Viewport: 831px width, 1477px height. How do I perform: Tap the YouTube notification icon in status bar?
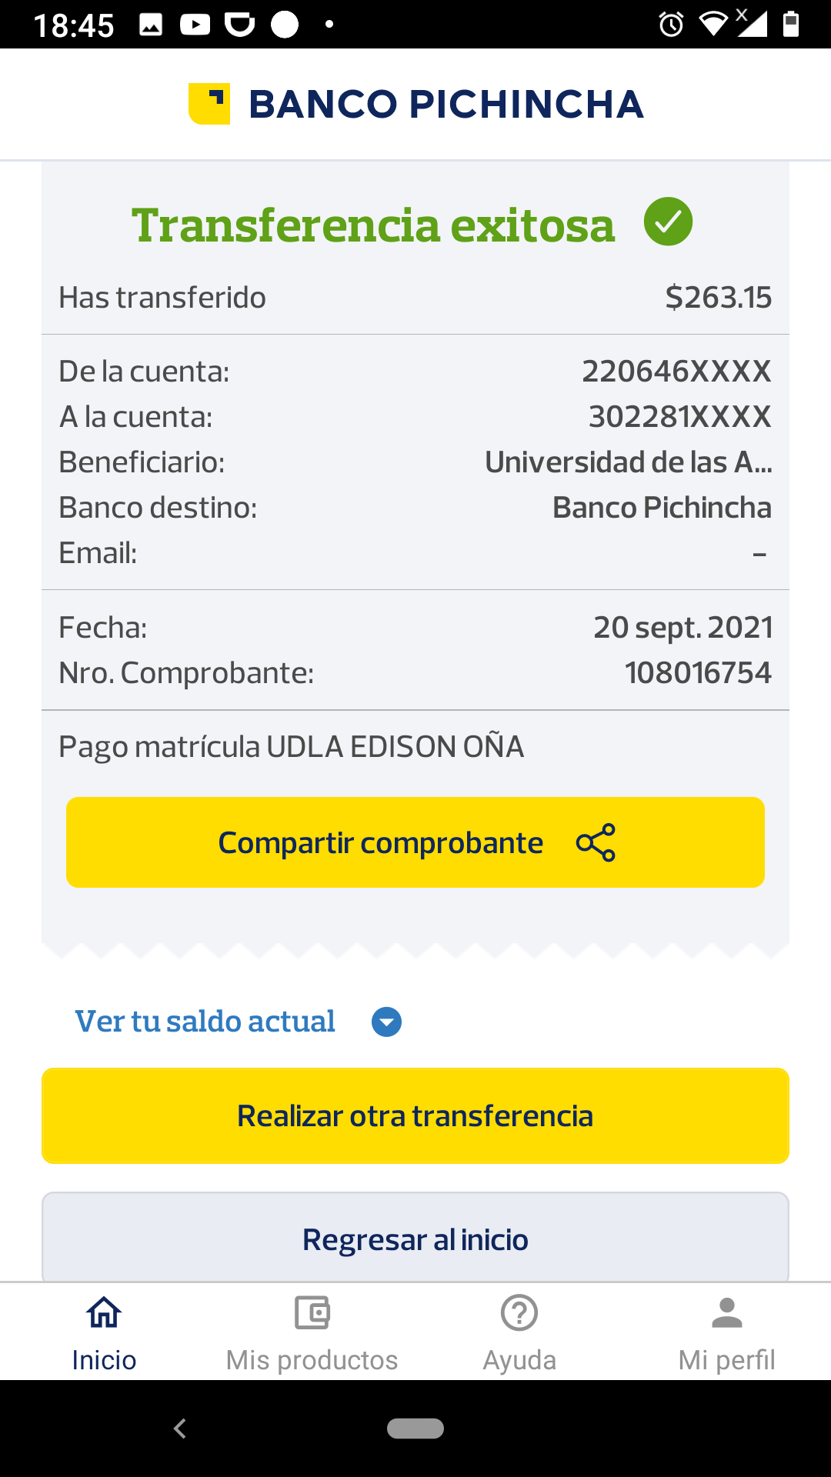click(x=195, y=25)
